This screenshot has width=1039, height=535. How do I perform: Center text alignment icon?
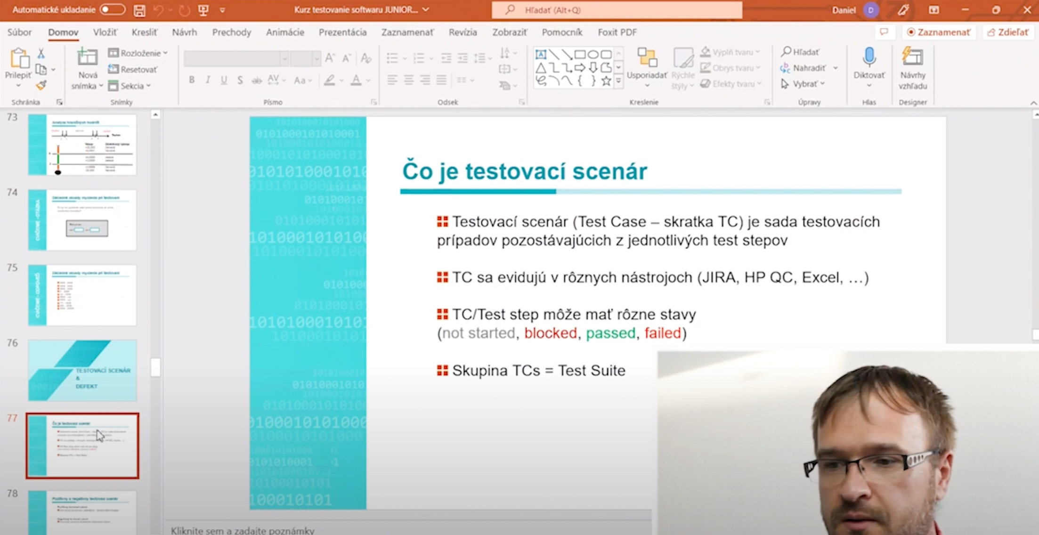[408, 80]
